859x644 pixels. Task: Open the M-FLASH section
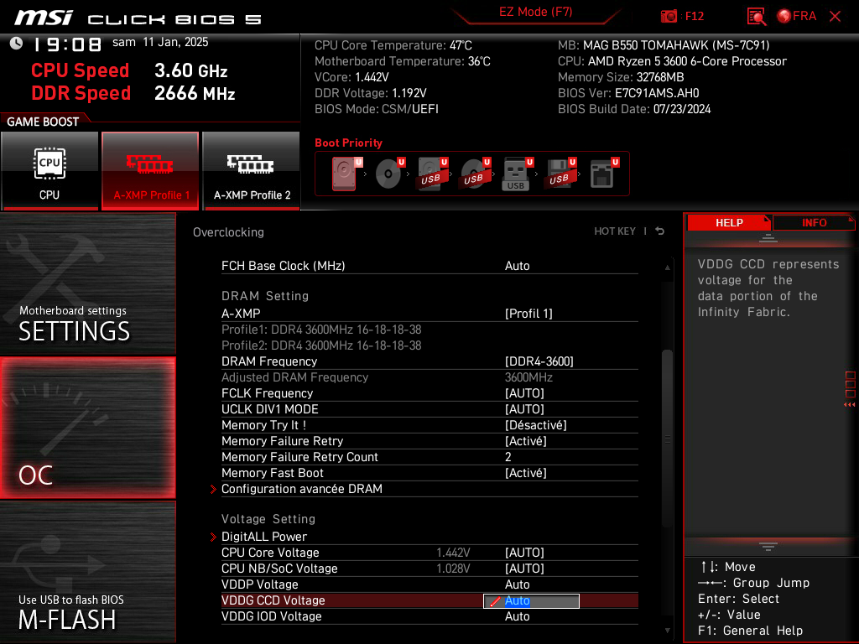coord(87,572)
